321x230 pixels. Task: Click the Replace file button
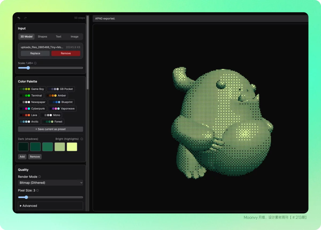pyautogui.click(x=35, y=53)
